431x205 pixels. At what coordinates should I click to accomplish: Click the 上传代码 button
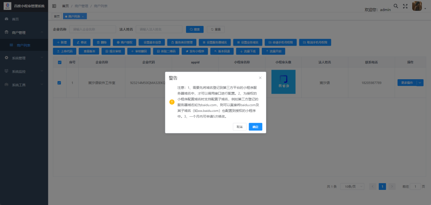tap(64, 51)
